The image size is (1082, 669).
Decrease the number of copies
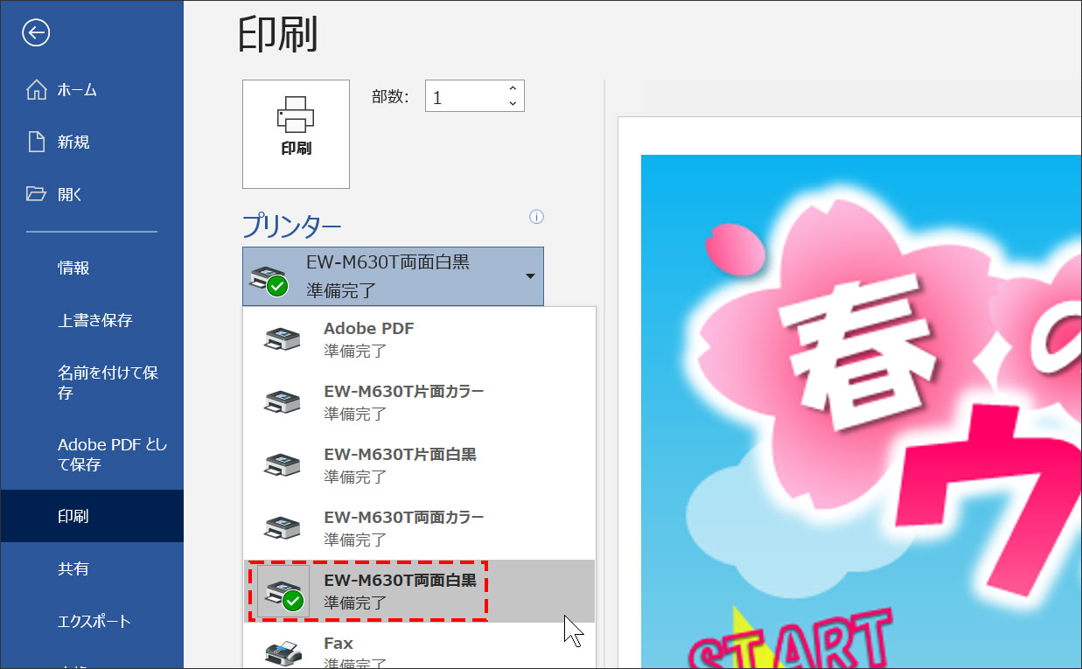pos(513,104)
